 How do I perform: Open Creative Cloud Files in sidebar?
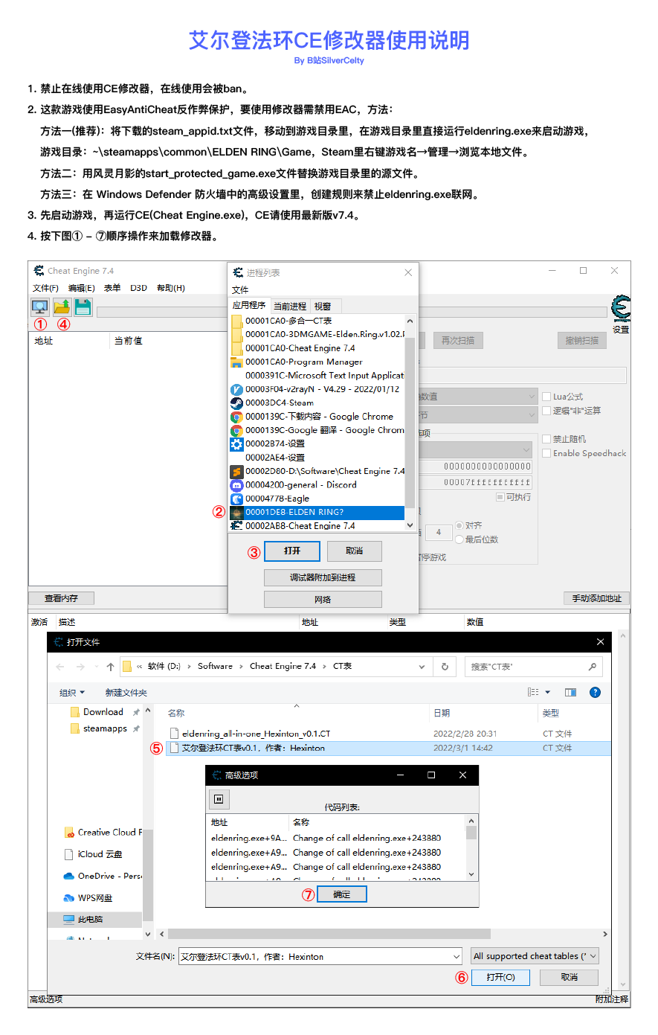(103, 833)
